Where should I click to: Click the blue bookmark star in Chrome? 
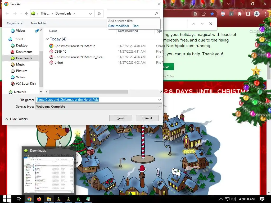pos(212,14)
